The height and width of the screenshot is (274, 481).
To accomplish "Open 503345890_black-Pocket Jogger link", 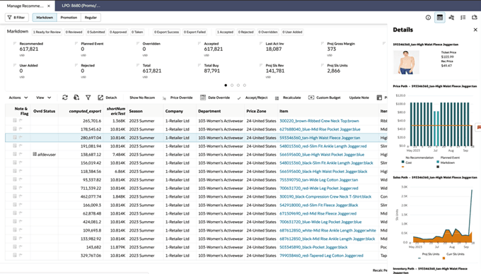I will click(x=313, y=247).
